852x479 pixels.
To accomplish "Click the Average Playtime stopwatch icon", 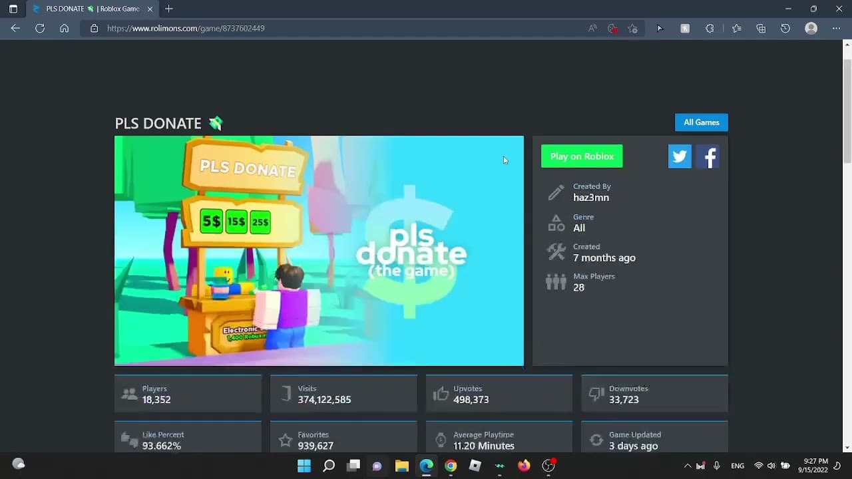I will coord(441,440).
